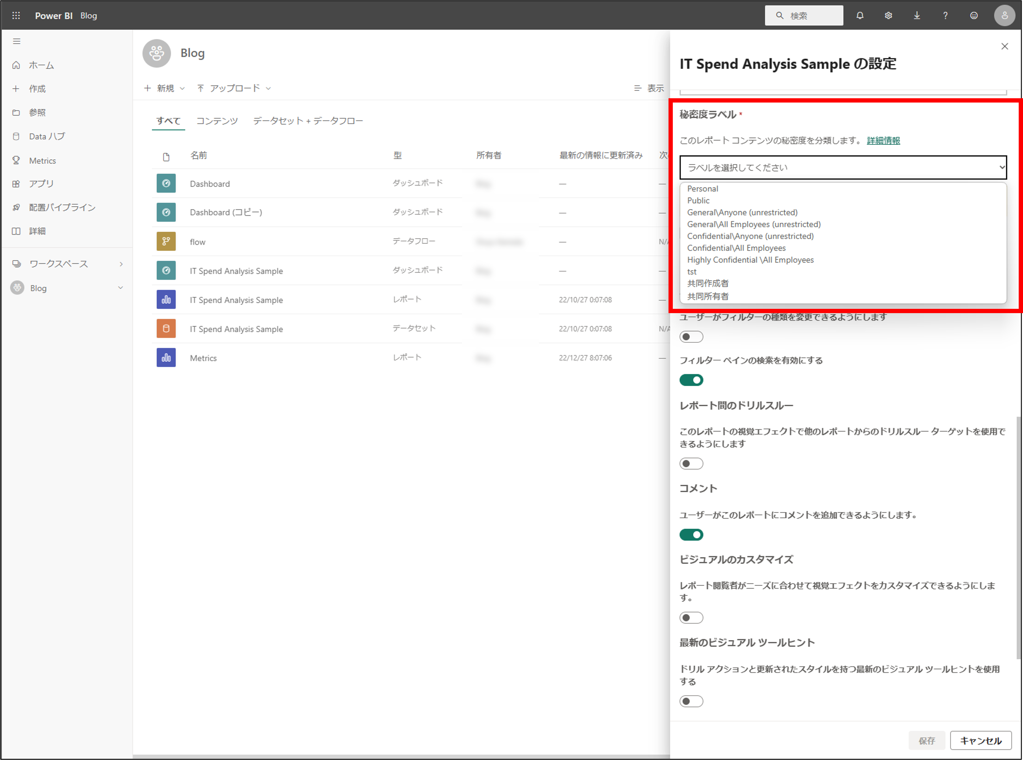Click the settings gear icon in header
This screenshot has height=760, width=1023.
click(x=888, y=16)
